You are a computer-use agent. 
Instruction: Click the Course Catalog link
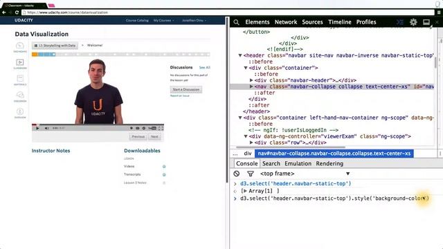pos(137,20)
